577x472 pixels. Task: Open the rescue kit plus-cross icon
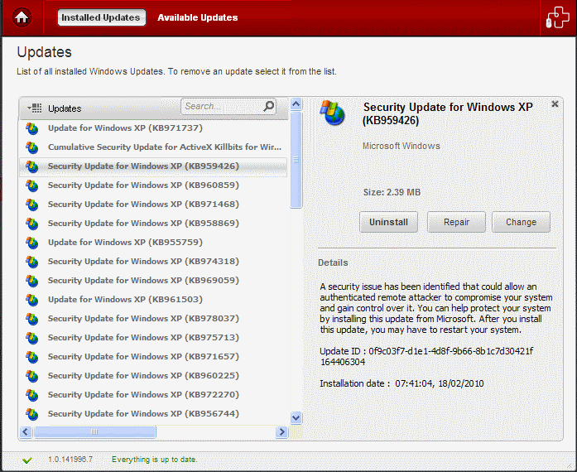click(557, 17)
